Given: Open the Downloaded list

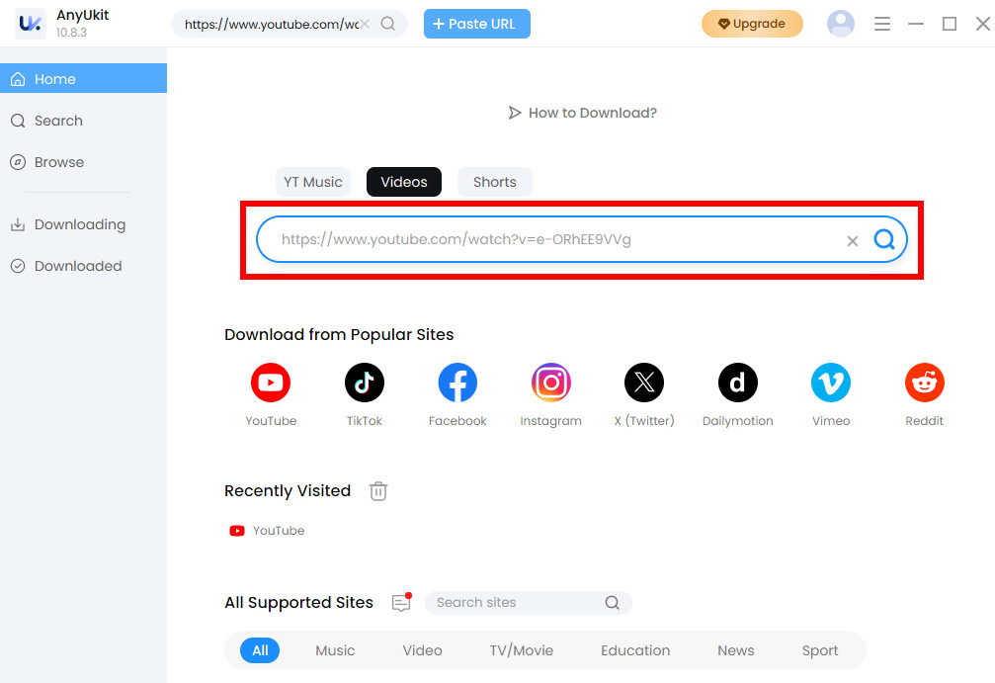Looking at the screenshot, I should 83,266.
